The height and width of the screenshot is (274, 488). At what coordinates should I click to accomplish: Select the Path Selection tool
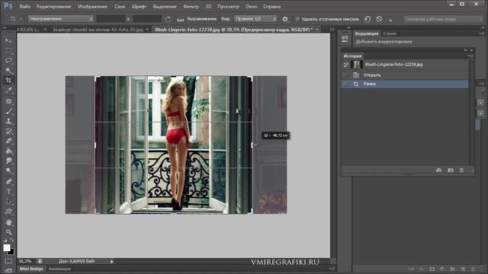pyautogui.click(x=8, y=201)
